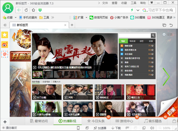Open the 工具 menu in menu bar
The image size is (178, 131).
(133, 3)
